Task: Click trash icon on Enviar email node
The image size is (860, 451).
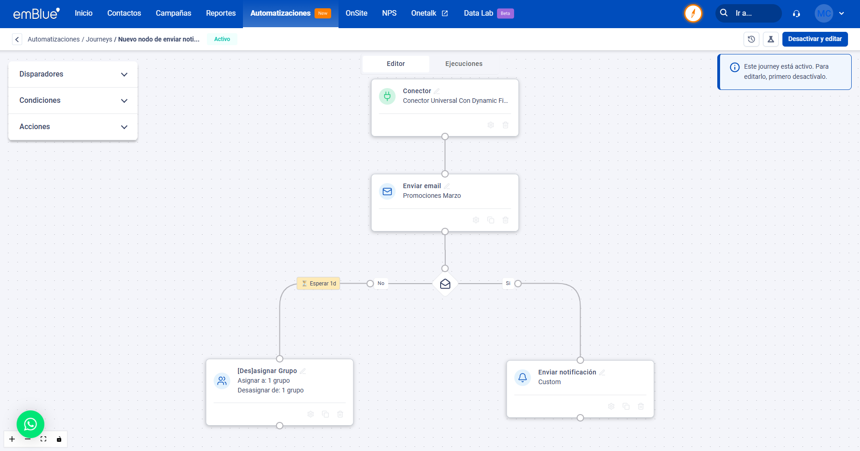Action: click(x=505, y=220)
